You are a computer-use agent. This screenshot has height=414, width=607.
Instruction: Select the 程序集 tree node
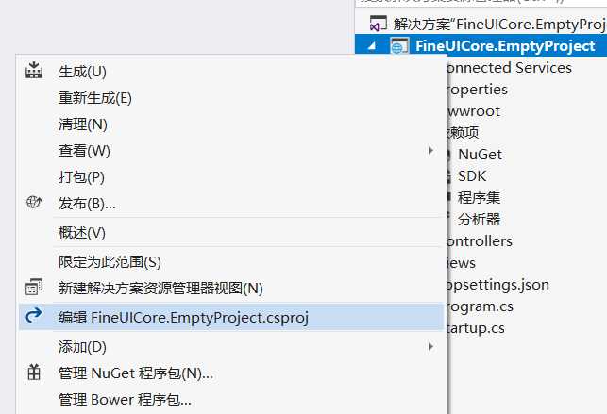[479, 197]
